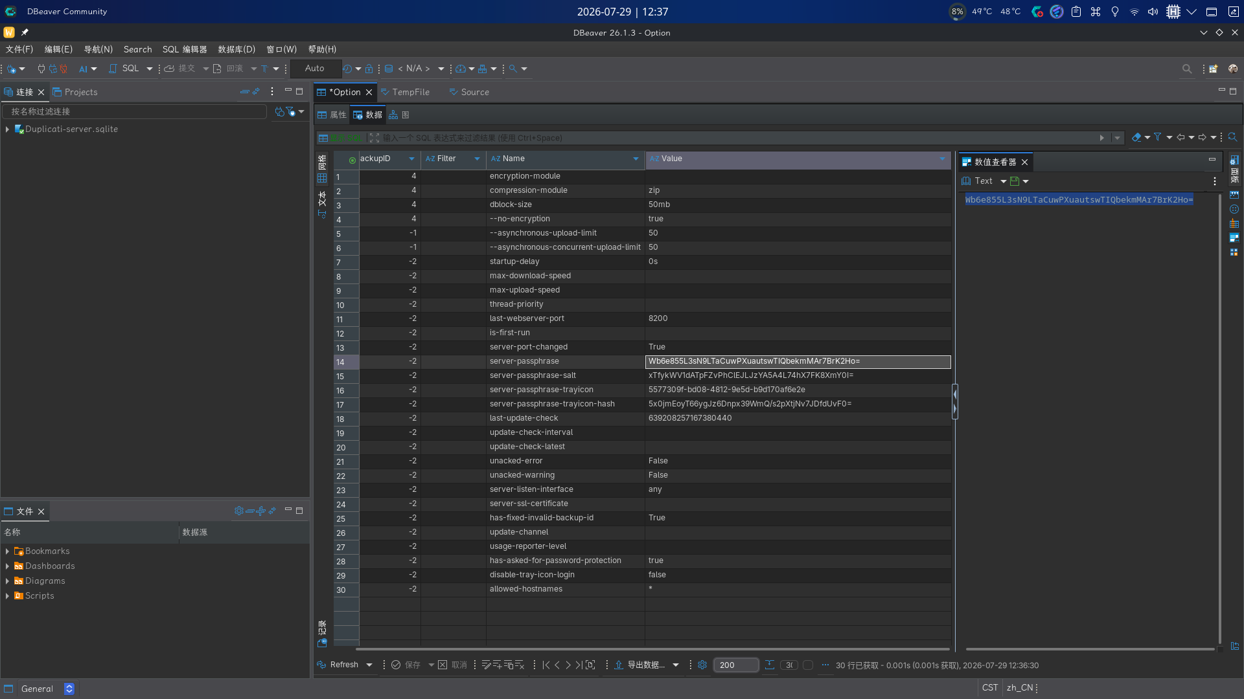Toggle the empty checkbox beside row count

click(x=808, y=665)
